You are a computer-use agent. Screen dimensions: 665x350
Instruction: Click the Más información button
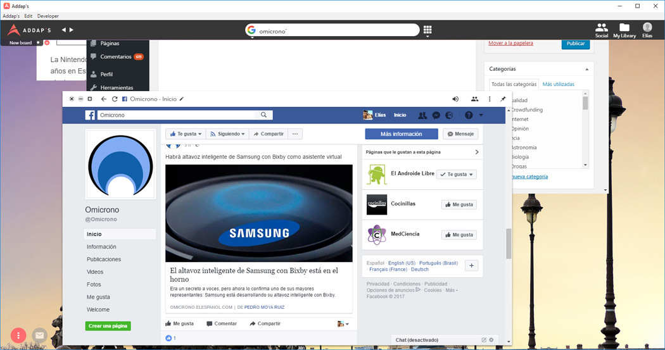click(x=401, y=134)
